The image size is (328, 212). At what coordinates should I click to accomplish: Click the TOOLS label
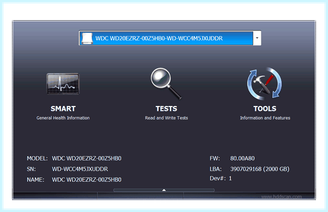tap(265, 109)
